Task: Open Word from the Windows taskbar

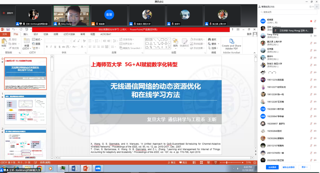Action: tap(75, 168)
